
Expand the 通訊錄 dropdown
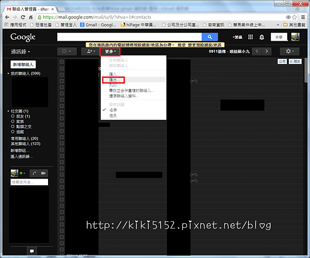point(20,52)
